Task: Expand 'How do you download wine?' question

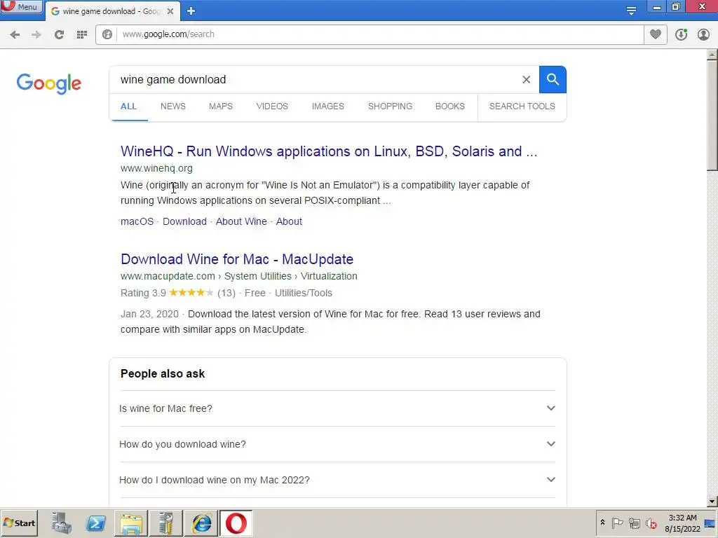Action: point(337,444)
